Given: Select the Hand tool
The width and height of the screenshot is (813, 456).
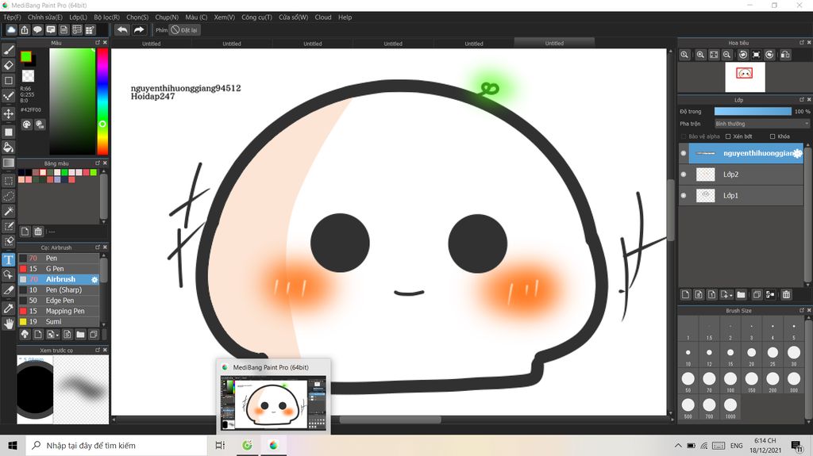Looking at the screenshot, I should (8, 324).
